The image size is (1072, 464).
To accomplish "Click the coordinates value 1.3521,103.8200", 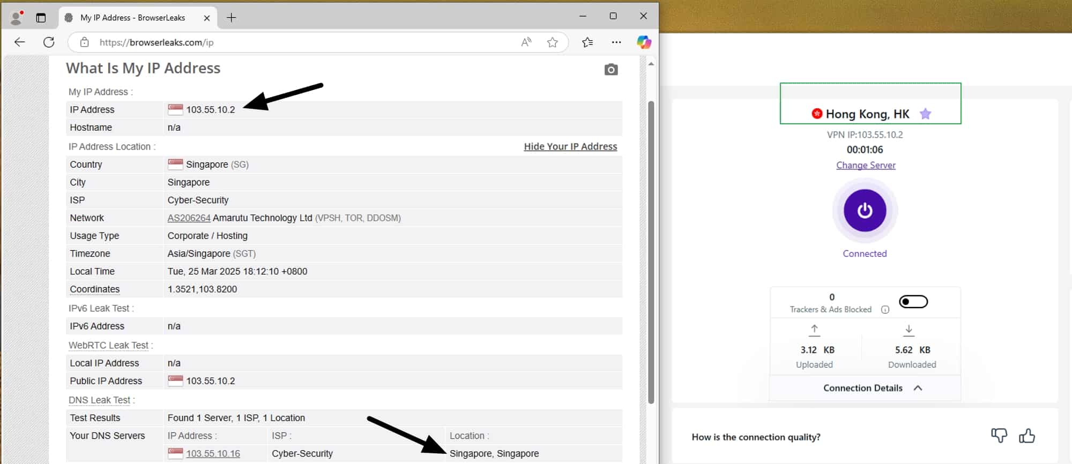I will [x=202, y=289].
